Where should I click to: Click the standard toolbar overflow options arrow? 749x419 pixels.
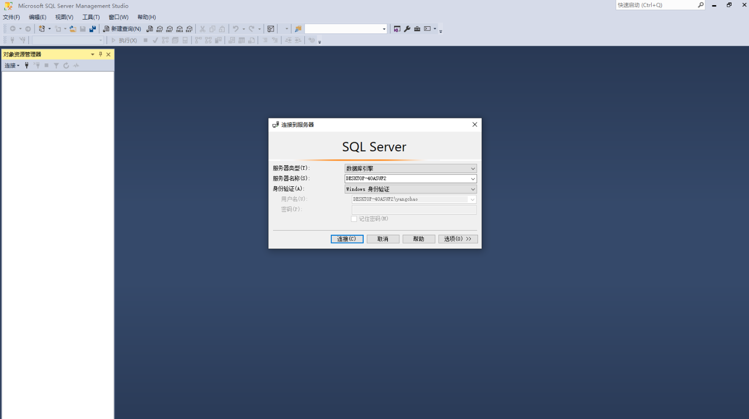click(x=441, y=30)
